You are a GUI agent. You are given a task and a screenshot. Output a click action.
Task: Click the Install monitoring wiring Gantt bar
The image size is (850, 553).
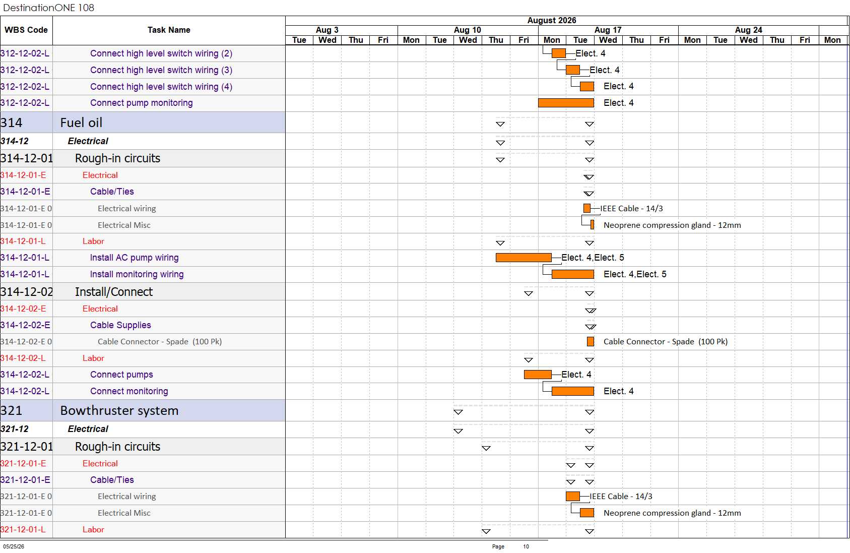(573, 274)
